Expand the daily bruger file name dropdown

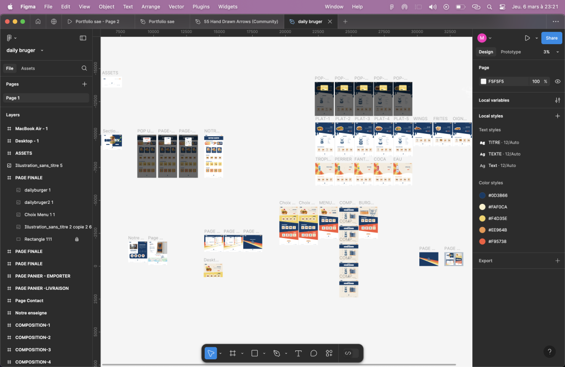click(42, 50)
